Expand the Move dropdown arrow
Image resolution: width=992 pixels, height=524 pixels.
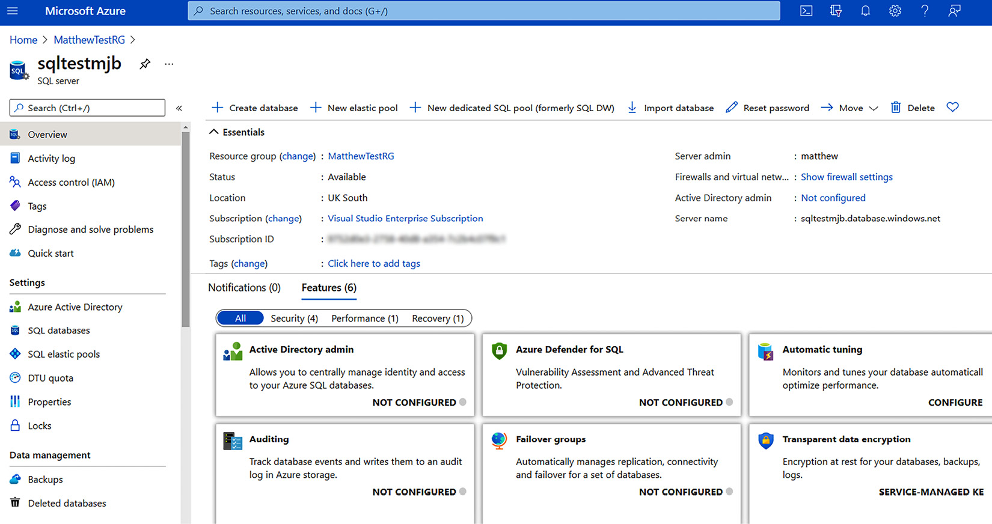874,108
